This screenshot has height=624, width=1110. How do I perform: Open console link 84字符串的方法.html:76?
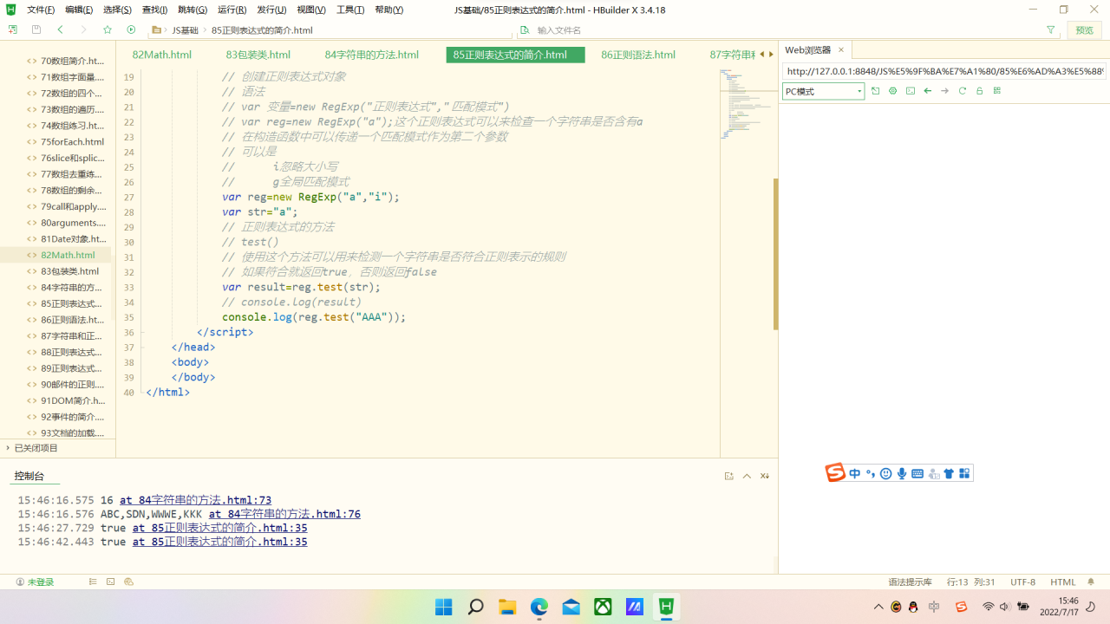coord(284,514)
